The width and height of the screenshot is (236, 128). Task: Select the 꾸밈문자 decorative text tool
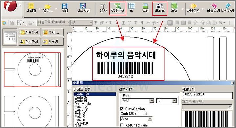point(118,8)
